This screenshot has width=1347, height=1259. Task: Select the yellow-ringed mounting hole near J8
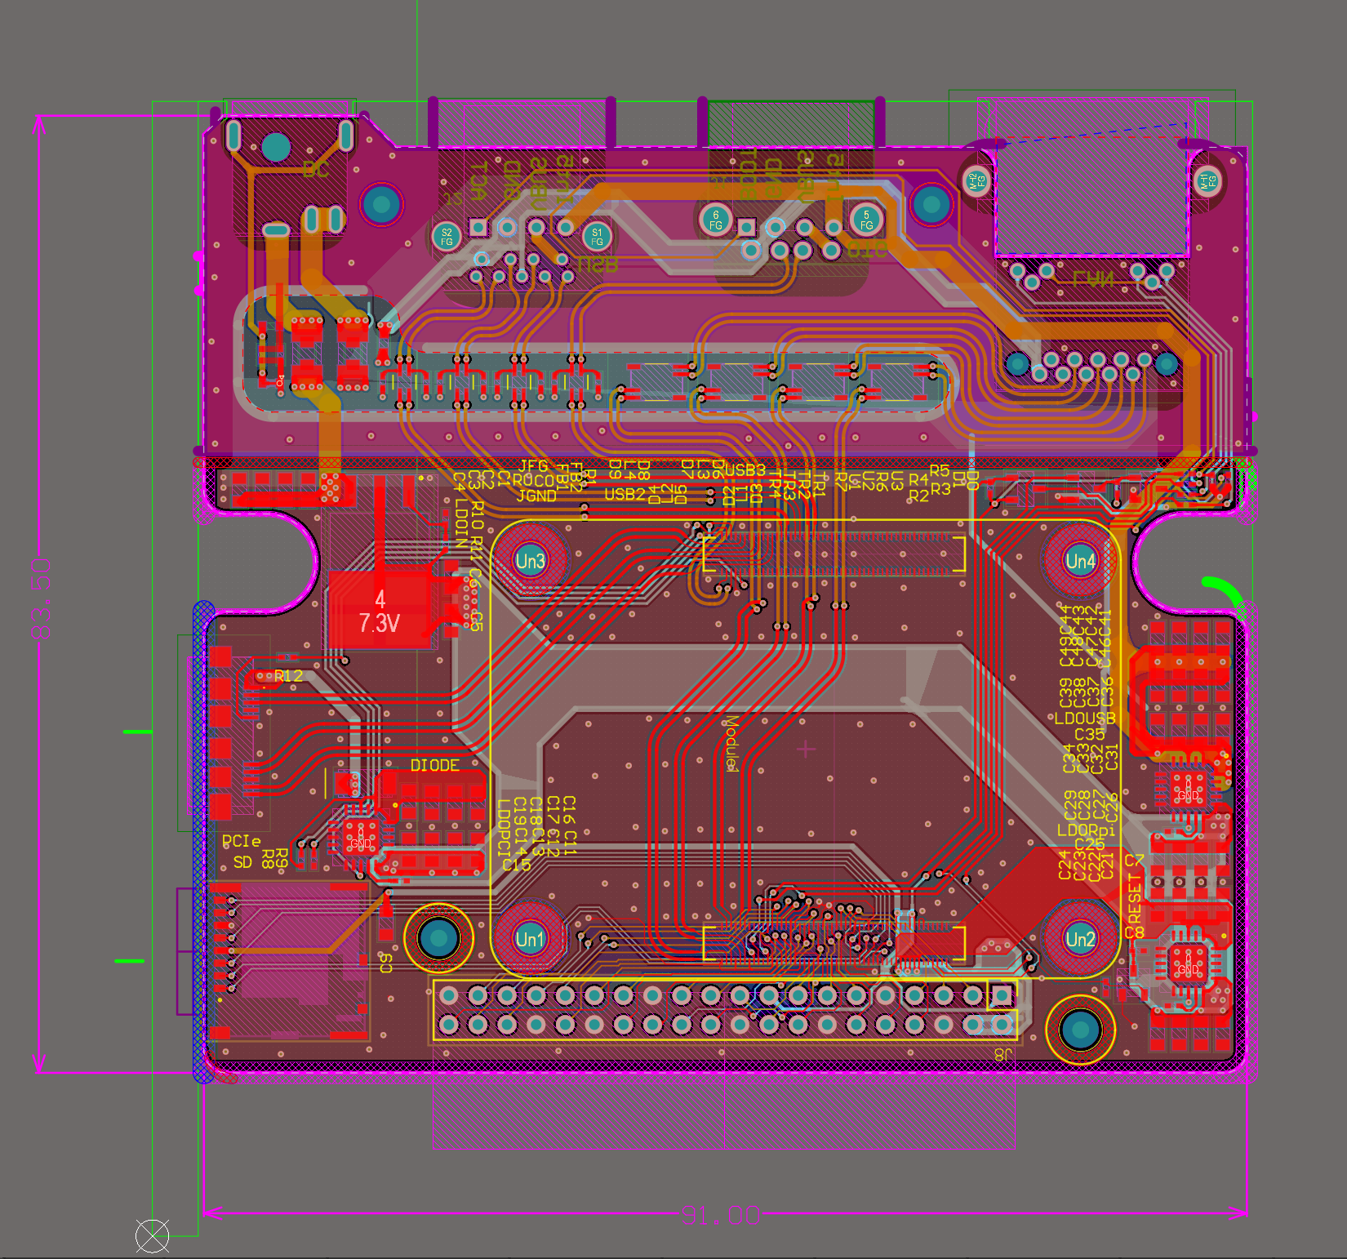pos(1080,1030)
